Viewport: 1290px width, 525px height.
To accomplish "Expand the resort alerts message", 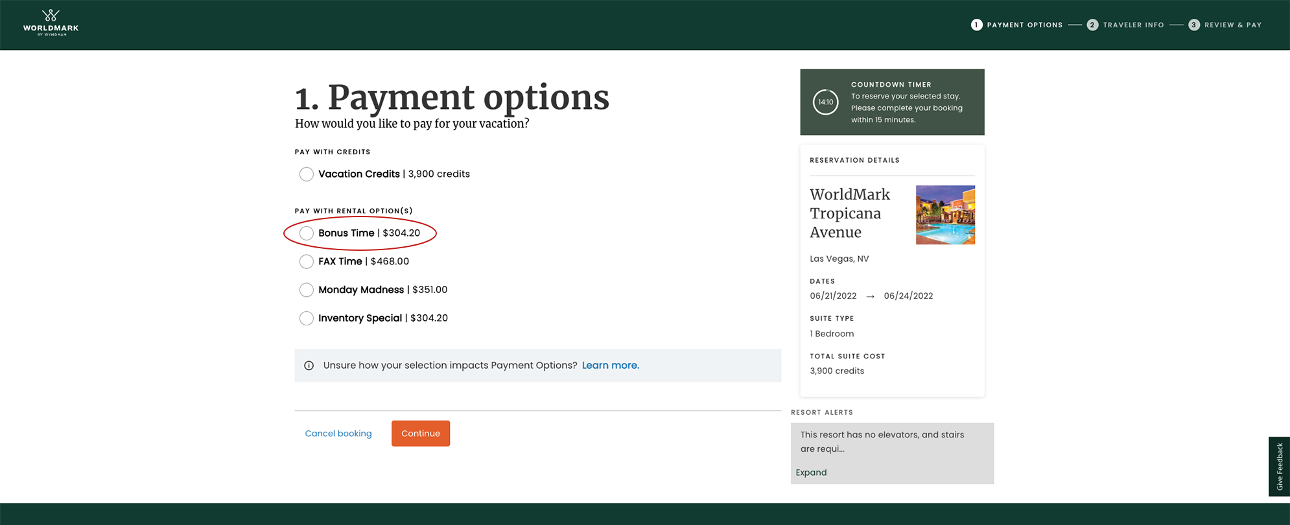I will [811, 472].
